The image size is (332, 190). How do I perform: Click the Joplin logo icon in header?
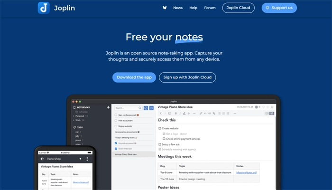[x=44, y=8]
